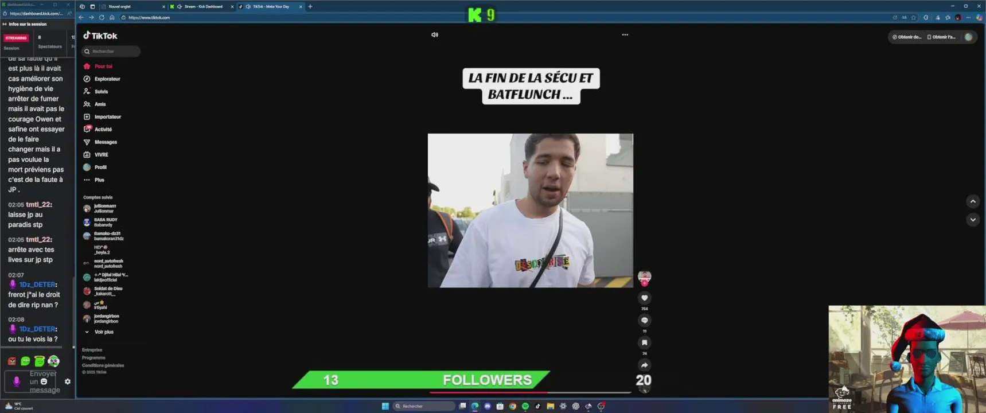Go to previous video with up chevron
The height and width of the screenshot is (413, 986).
[x=973, y=201]
